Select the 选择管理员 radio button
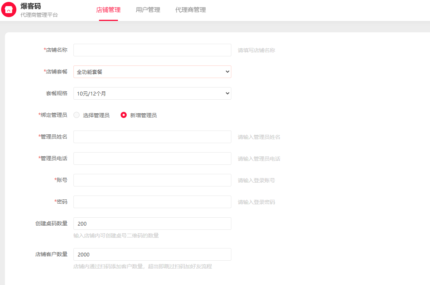This screenshot has width=430, height=285. 77,115
